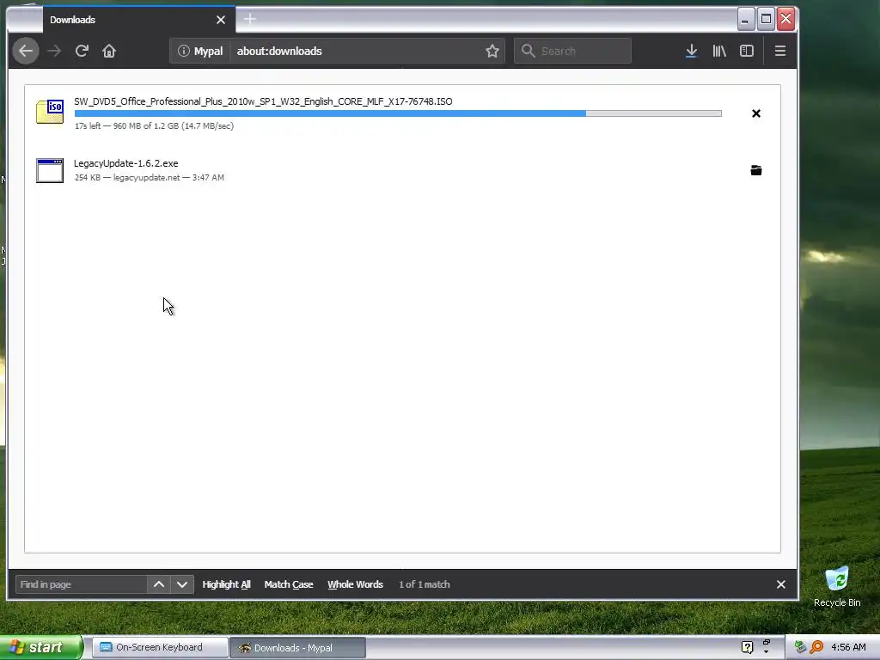Bookmark this page with the star
This screenshot has width=880, height=660.
[492, 51]
